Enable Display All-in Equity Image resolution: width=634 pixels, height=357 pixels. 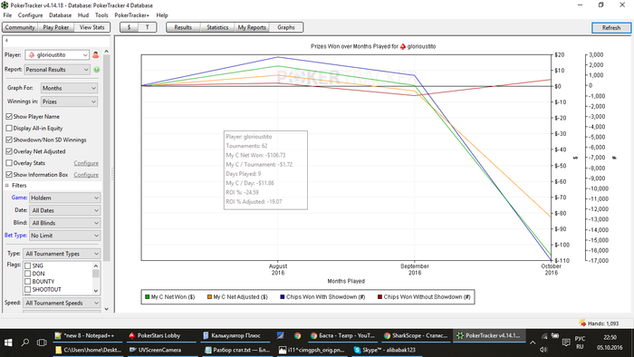coord(9,128)
